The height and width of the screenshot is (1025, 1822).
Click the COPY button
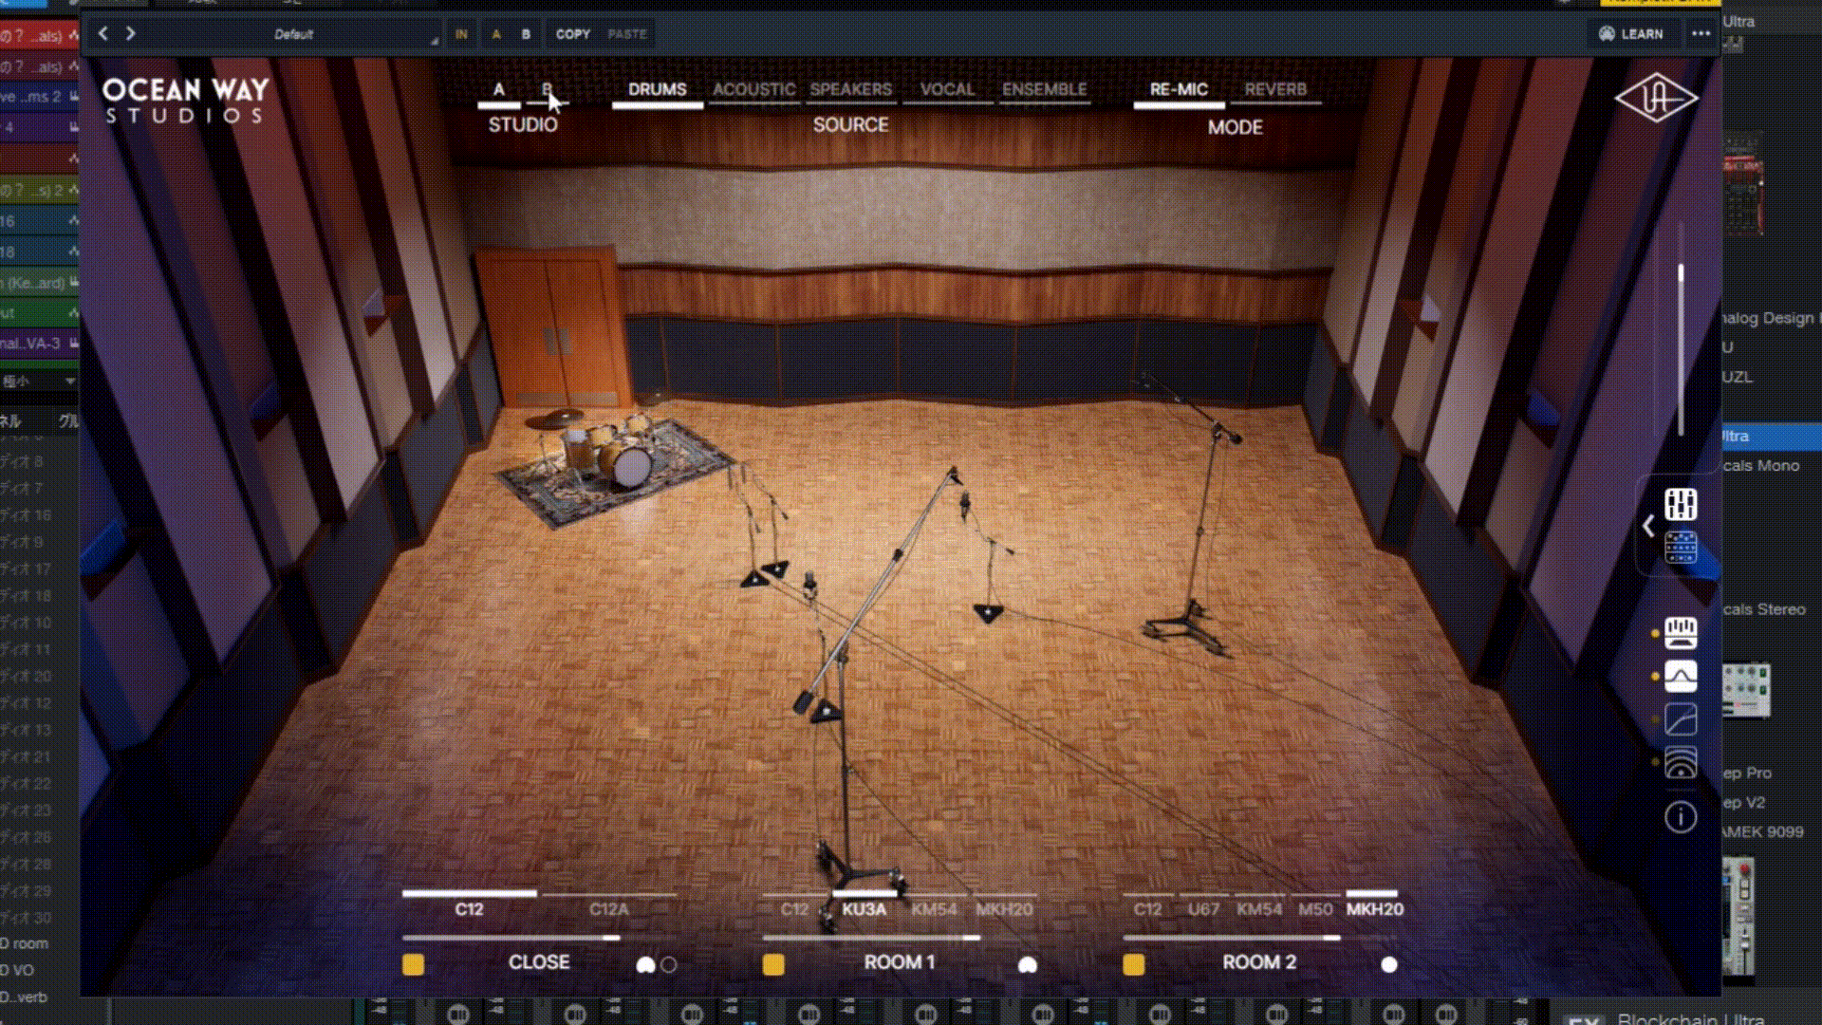[572, 34]
